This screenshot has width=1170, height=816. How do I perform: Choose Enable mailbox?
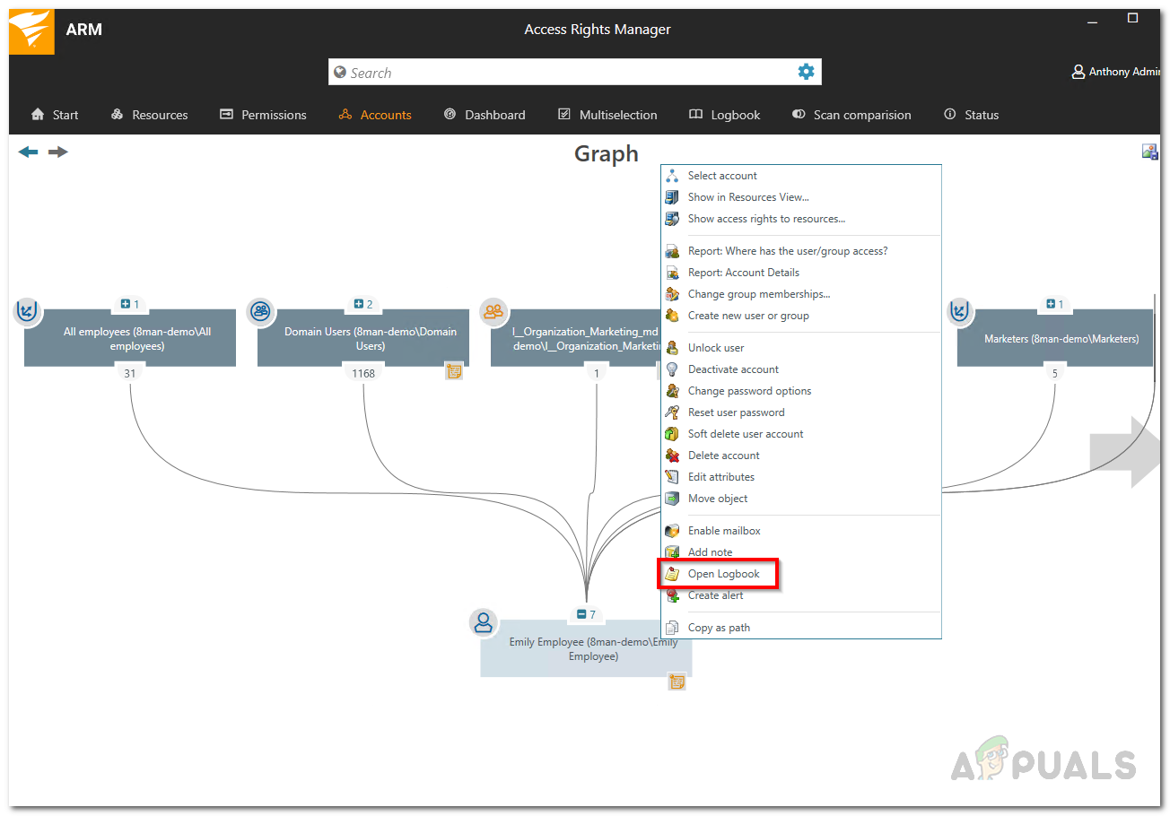coord(801,531)
